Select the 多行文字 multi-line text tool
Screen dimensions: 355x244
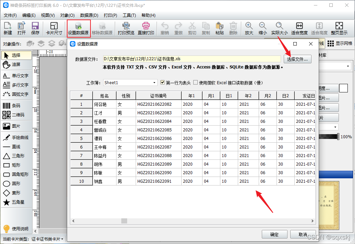[16, 85]
